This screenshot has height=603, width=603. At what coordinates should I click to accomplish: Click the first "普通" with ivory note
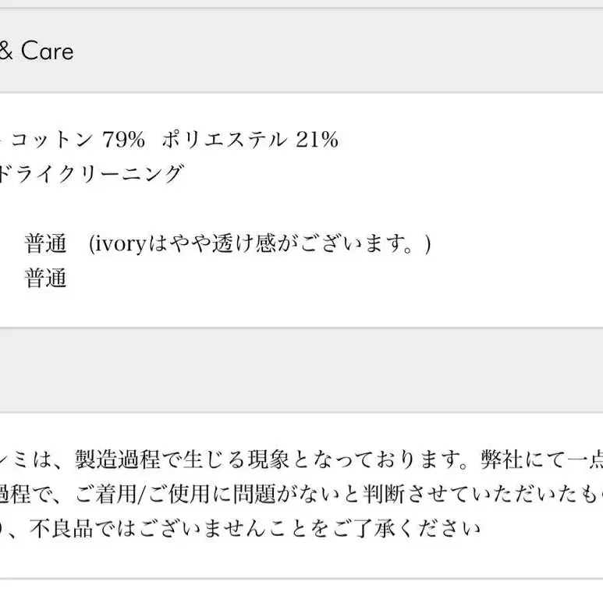pos(46,243)
